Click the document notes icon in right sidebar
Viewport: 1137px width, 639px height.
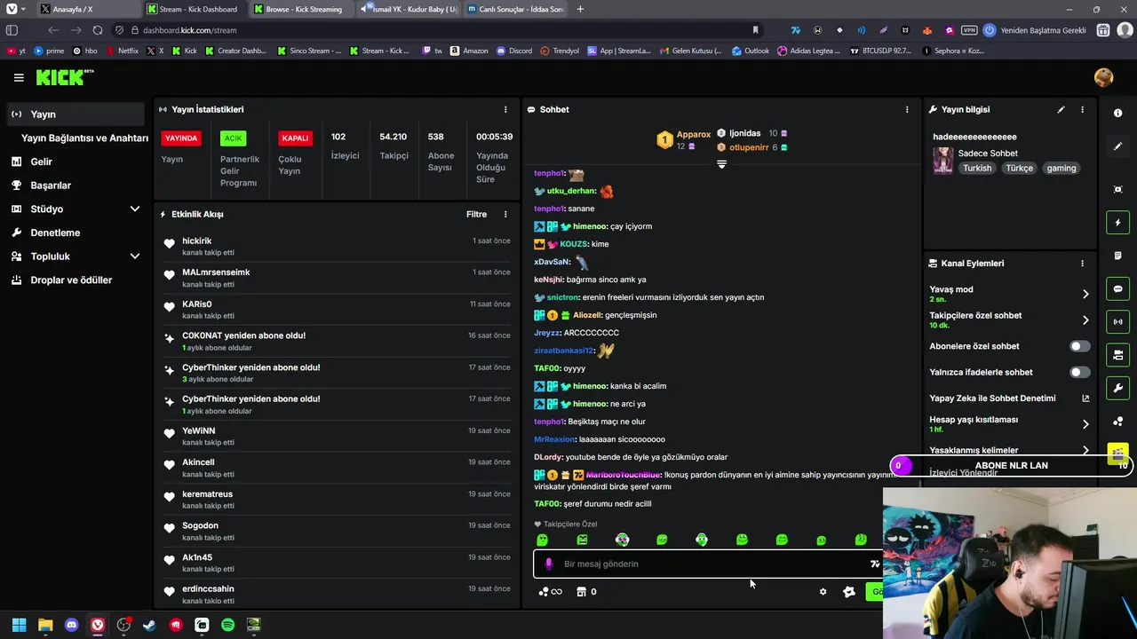pyautogui.click(x=1117, y=256)
